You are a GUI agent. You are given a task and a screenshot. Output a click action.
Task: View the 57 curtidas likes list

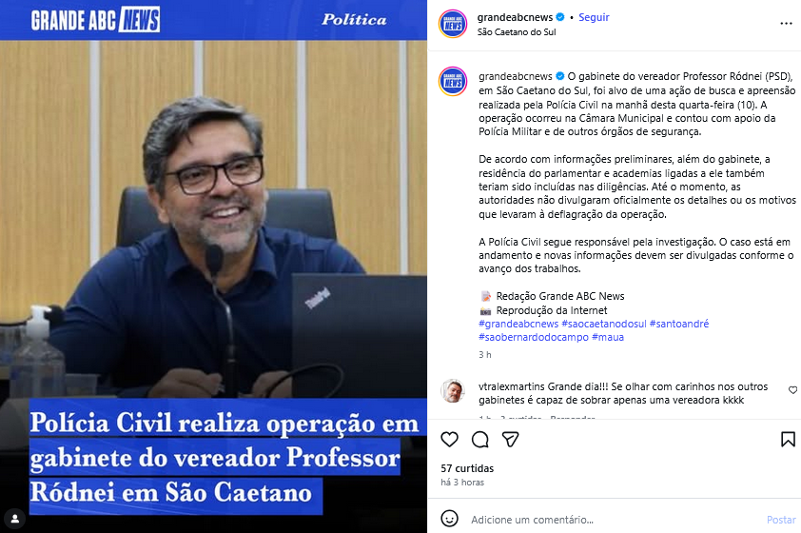coord(467,468)
